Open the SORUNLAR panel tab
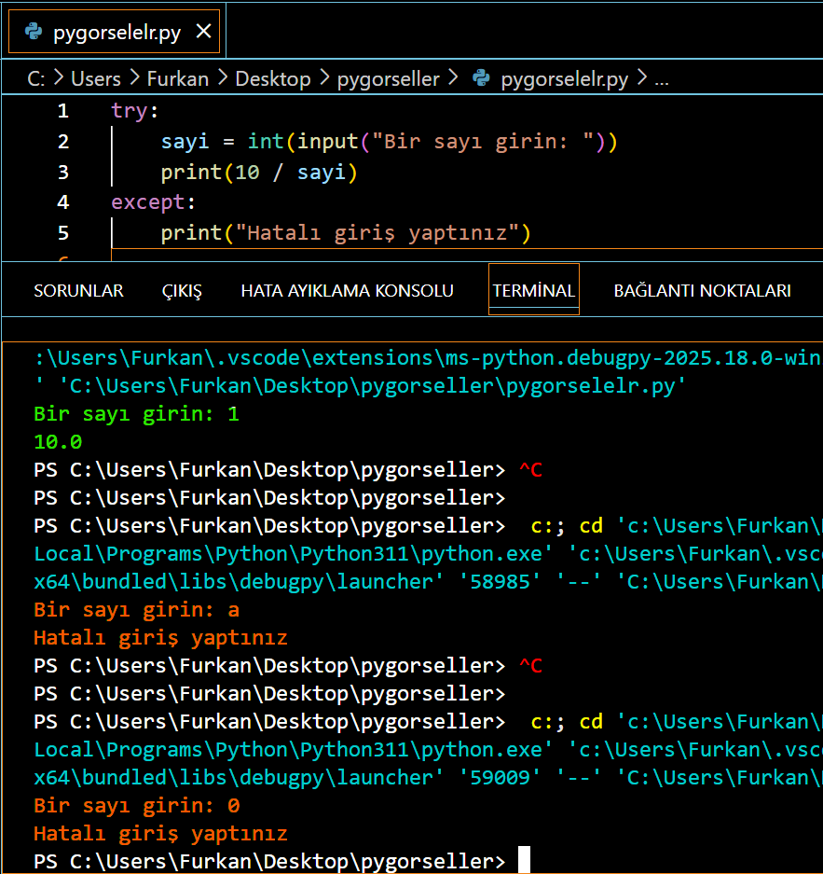This screenshot has width=823, height=874. (x=78, y=290)
